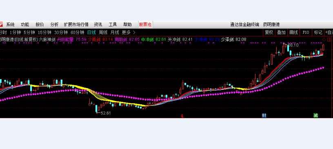Add stock with the +自选 button
The width and height of the screenshot is (333, 149).
(329, 32)
